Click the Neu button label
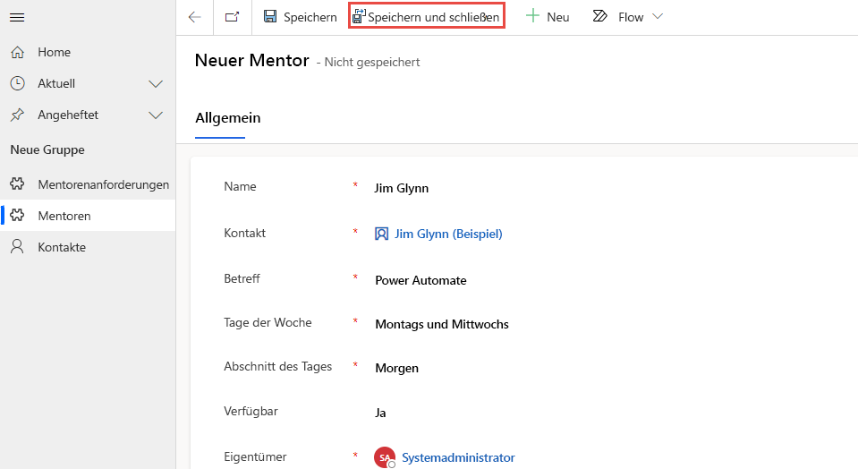858x469 pixels. click(558, 18)
